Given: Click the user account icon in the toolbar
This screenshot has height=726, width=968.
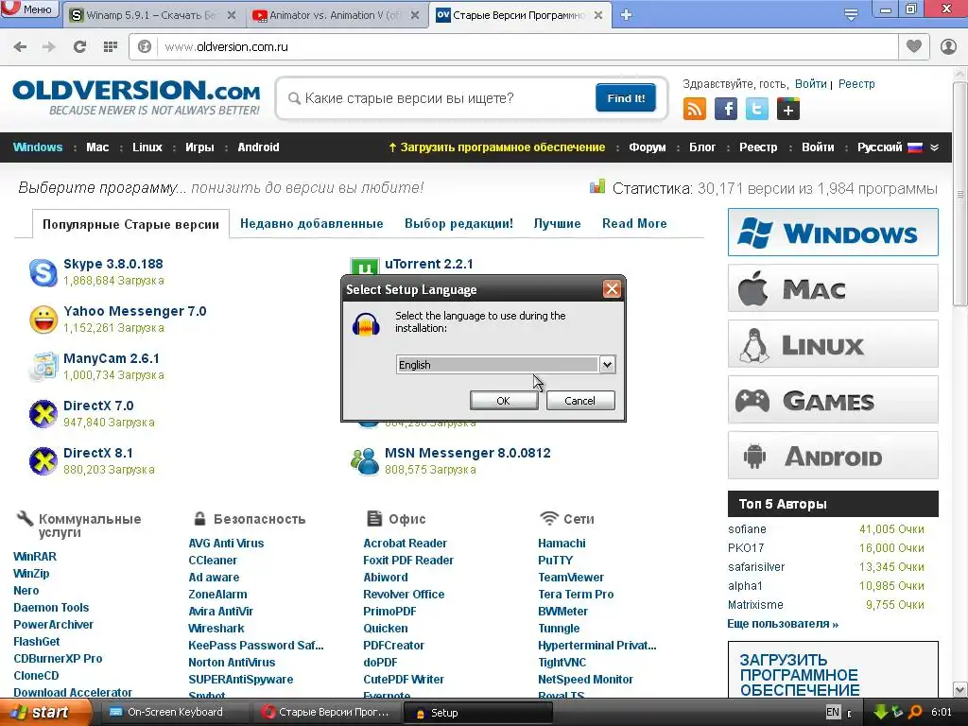Looking at the screenshot, I should [x=948, y=46].
